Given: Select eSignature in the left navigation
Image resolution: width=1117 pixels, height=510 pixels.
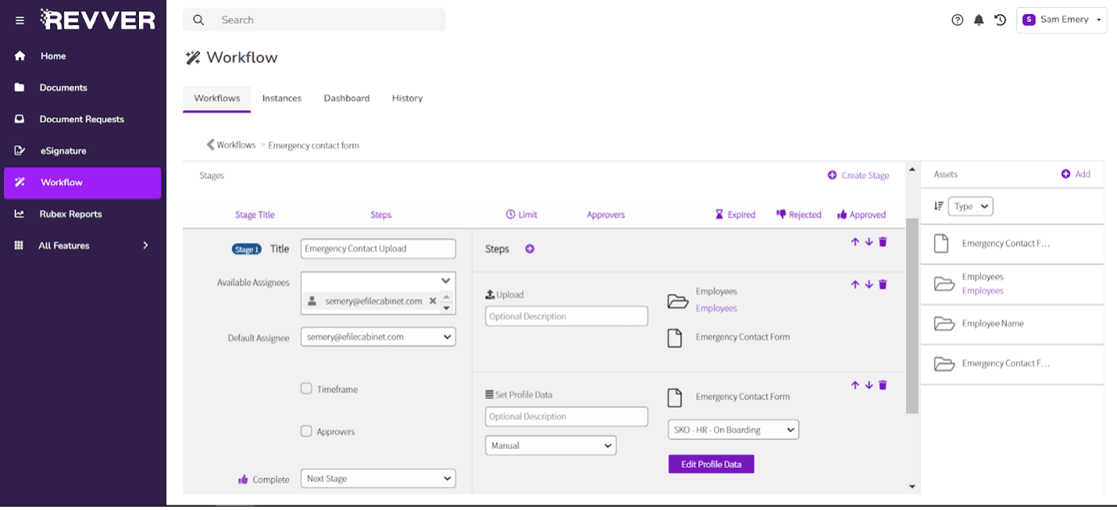Looking at the screenshot, I should tap(20, 150).
